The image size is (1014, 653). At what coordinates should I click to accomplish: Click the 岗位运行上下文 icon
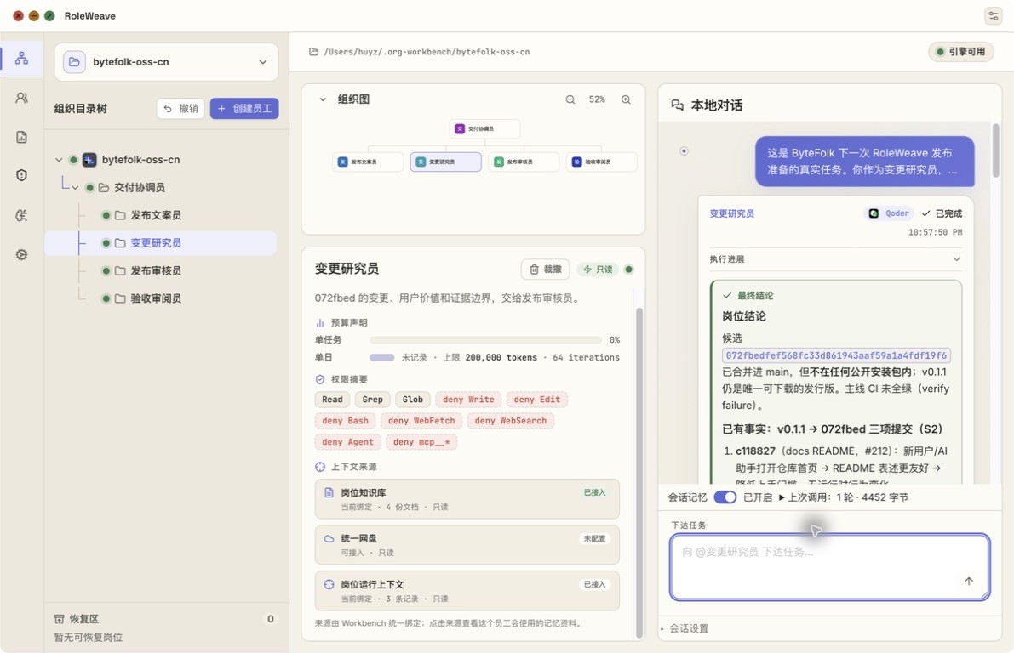click(x=329, y=584)
